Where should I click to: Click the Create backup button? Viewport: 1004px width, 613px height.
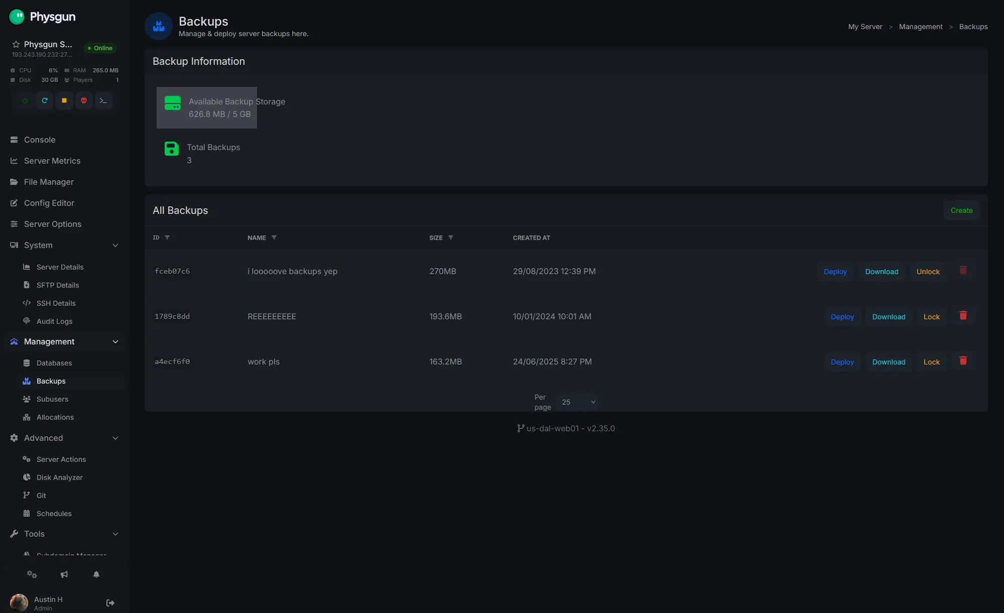(961, 210)
